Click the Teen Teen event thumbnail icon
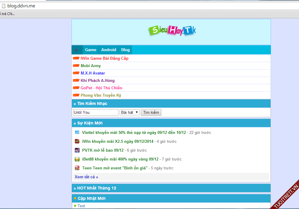Screen dimensions: 299x209 click(77, 168)
